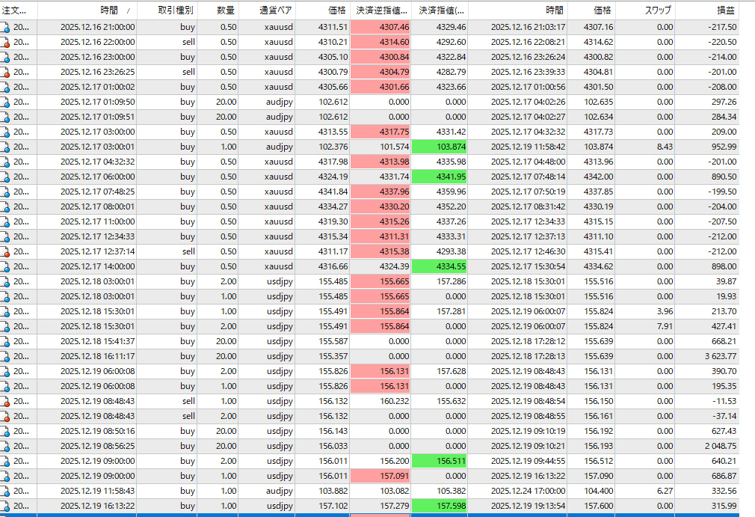Click the take-profit value 105.382
755x517 pixels.
coord(452,491)
